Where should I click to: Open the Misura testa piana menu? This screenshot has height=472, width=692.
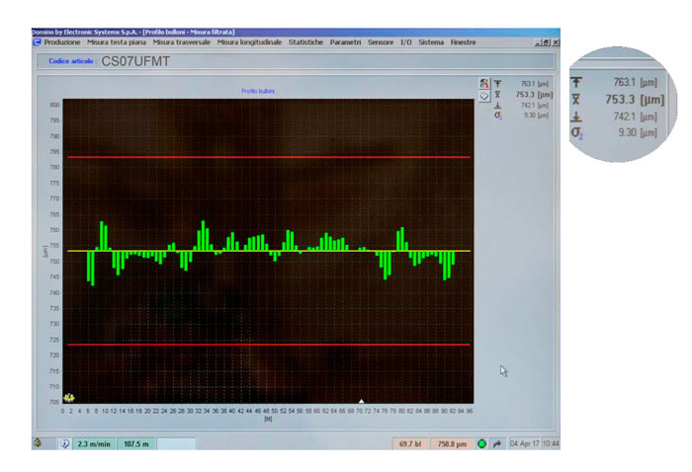pyautogui.click(x=117, y=42)
